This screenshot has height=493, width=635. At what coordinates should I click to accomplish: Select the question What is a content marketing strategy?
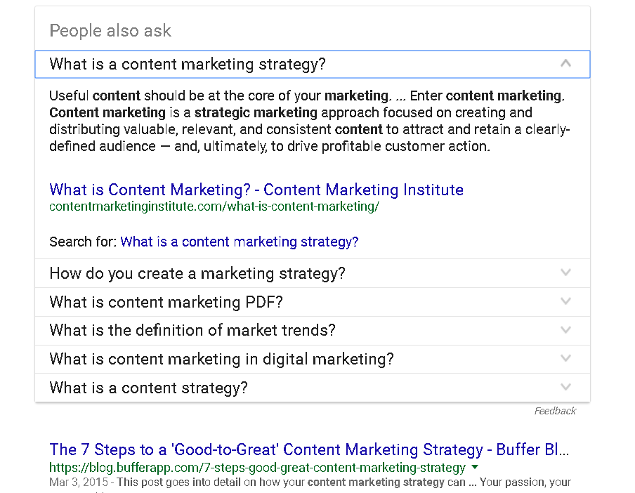187,65
